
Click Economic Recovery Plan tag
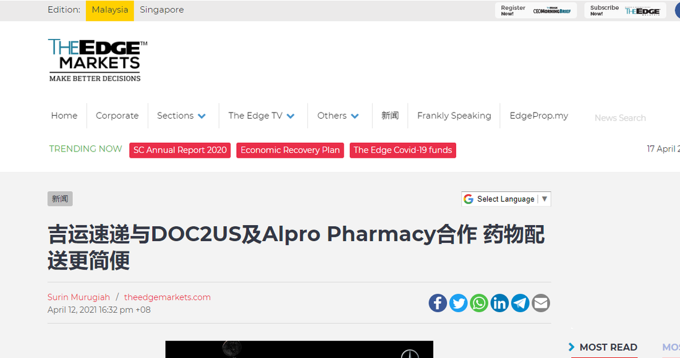tap(290, 150)
